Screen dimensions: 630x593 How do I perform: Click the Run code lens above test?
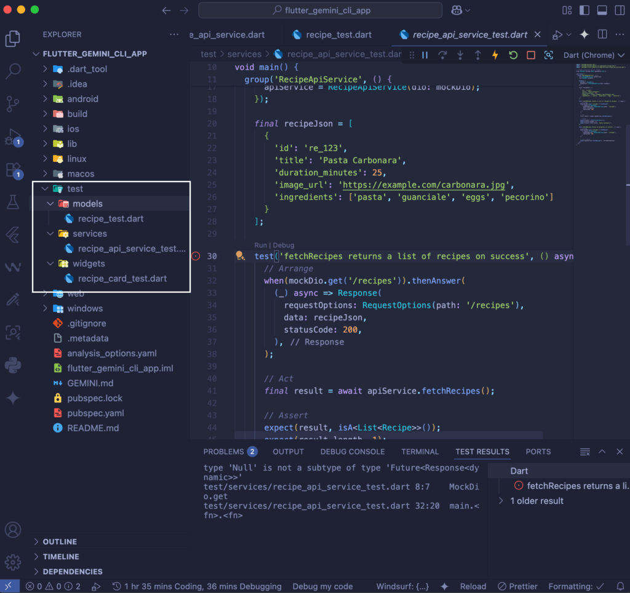260,245
